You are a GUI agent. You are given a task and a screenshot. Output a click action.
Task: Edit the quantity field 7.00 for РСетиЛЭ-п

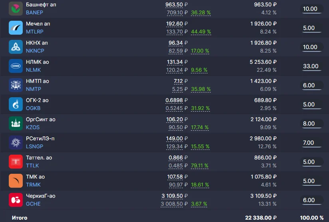tap(311, 143)
